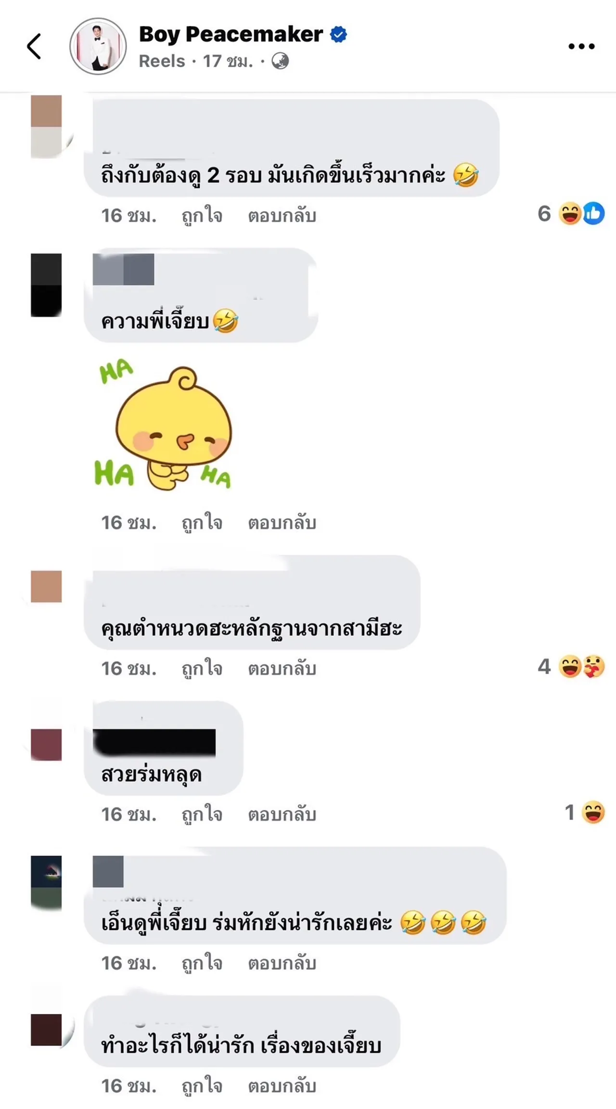View the 6 reactions on first comment

pyautogui.click(x=571, y=214)
